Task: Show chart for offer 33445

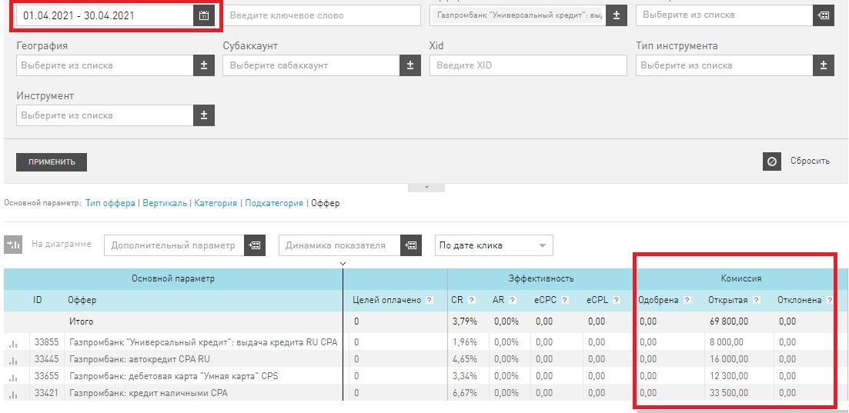Action: point(14,360)
